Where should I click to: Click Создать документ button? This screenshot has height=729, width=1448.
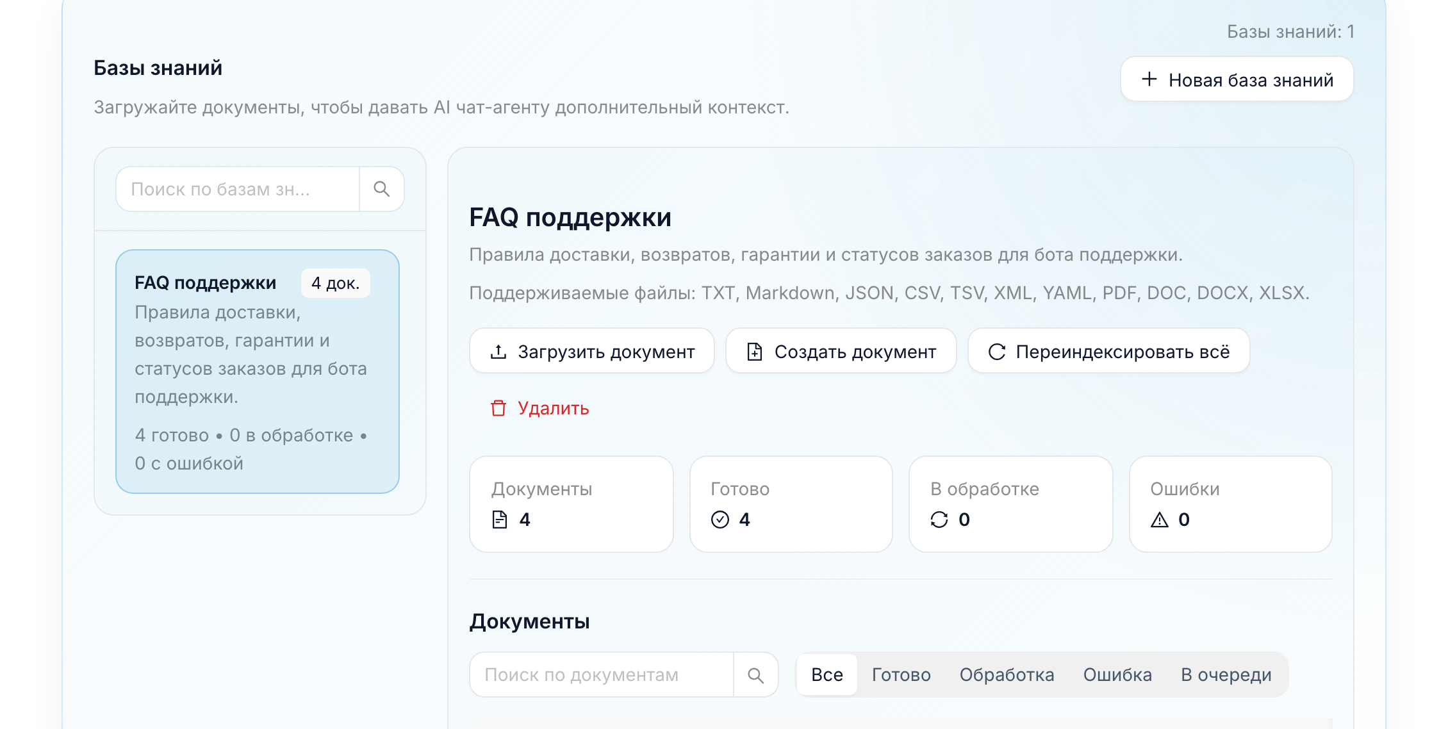coord(841,351)
